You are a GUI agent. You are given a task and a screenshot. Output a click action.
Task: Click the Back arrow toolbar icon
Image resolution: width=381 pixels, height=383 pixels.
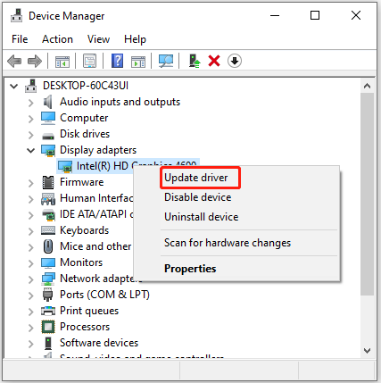(x=14, y=62)
